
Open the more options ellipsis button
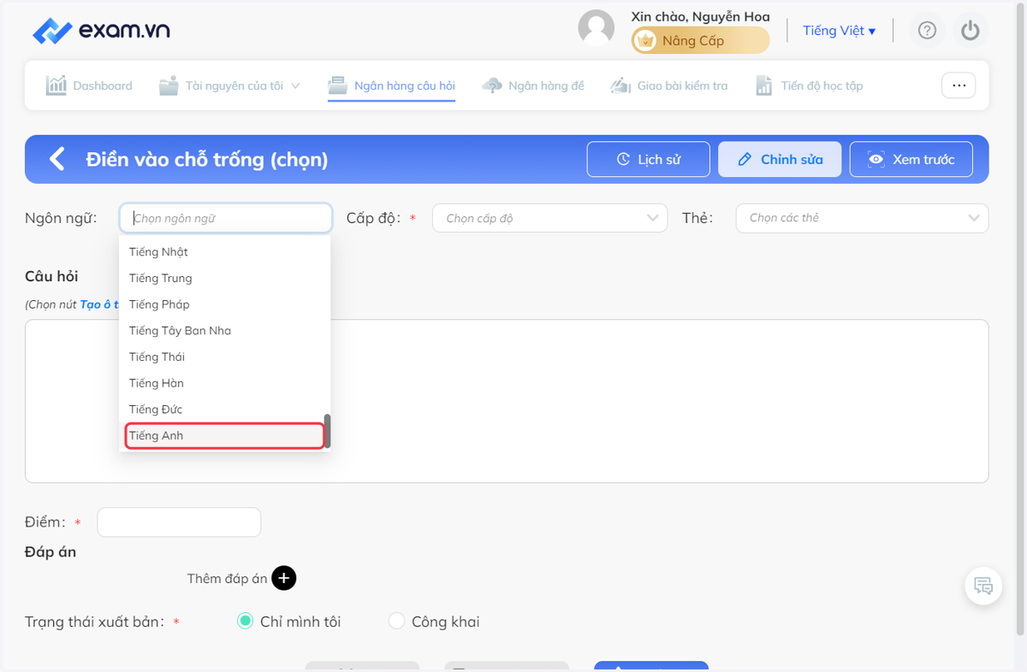(959, 85)
